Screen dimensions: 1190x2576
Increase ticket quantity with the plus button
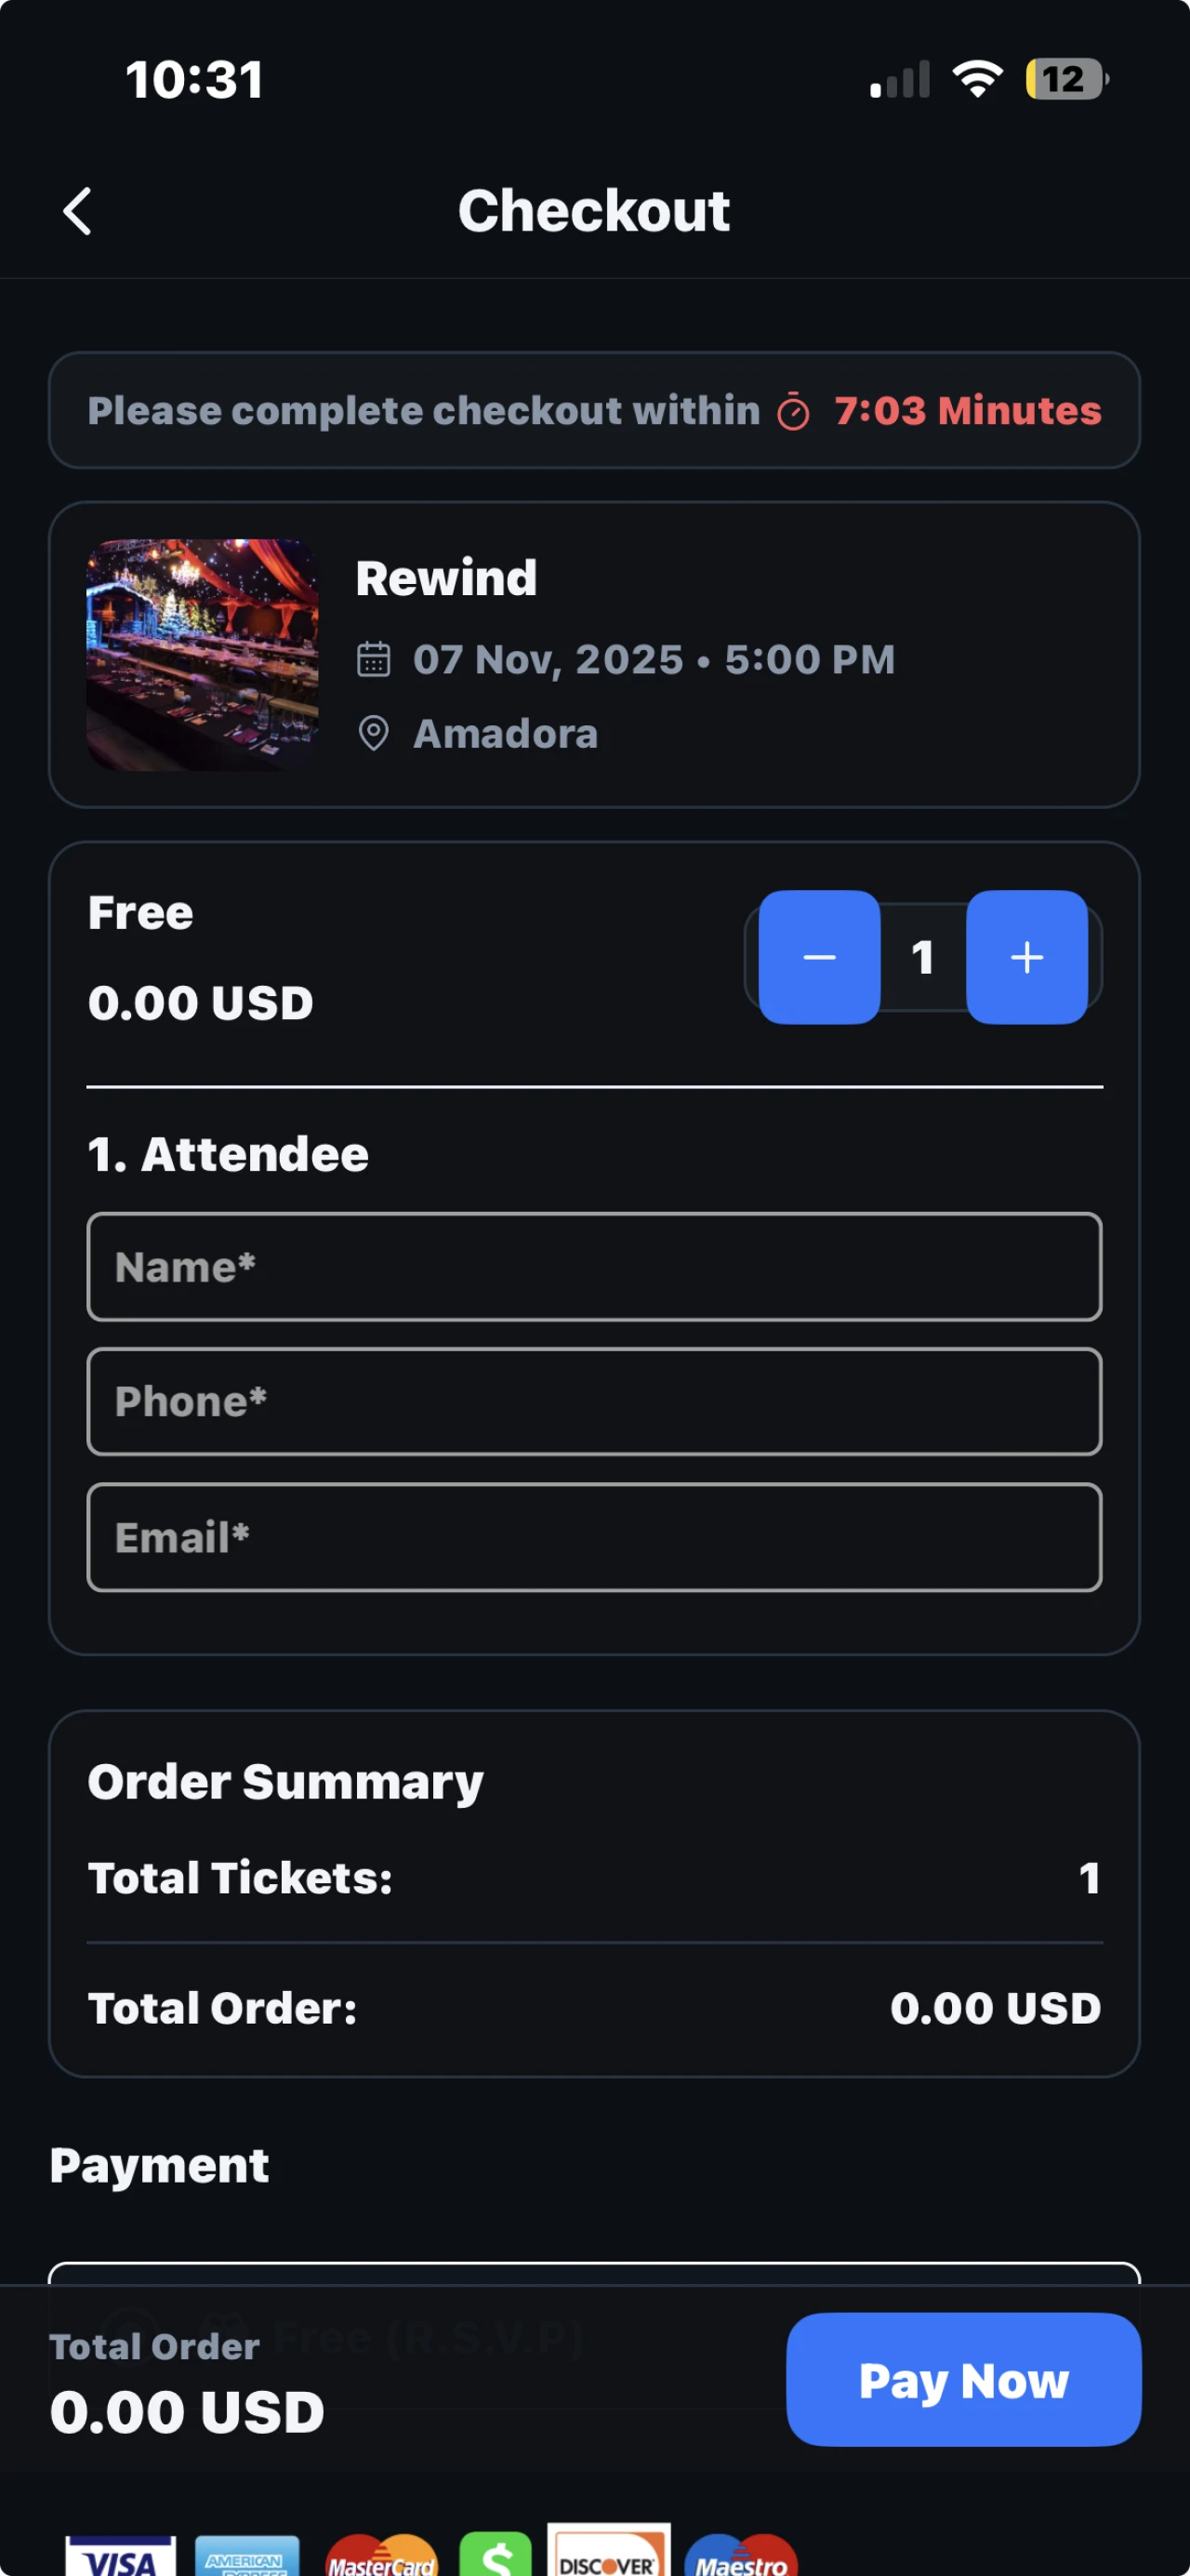tap(1027, 957)
